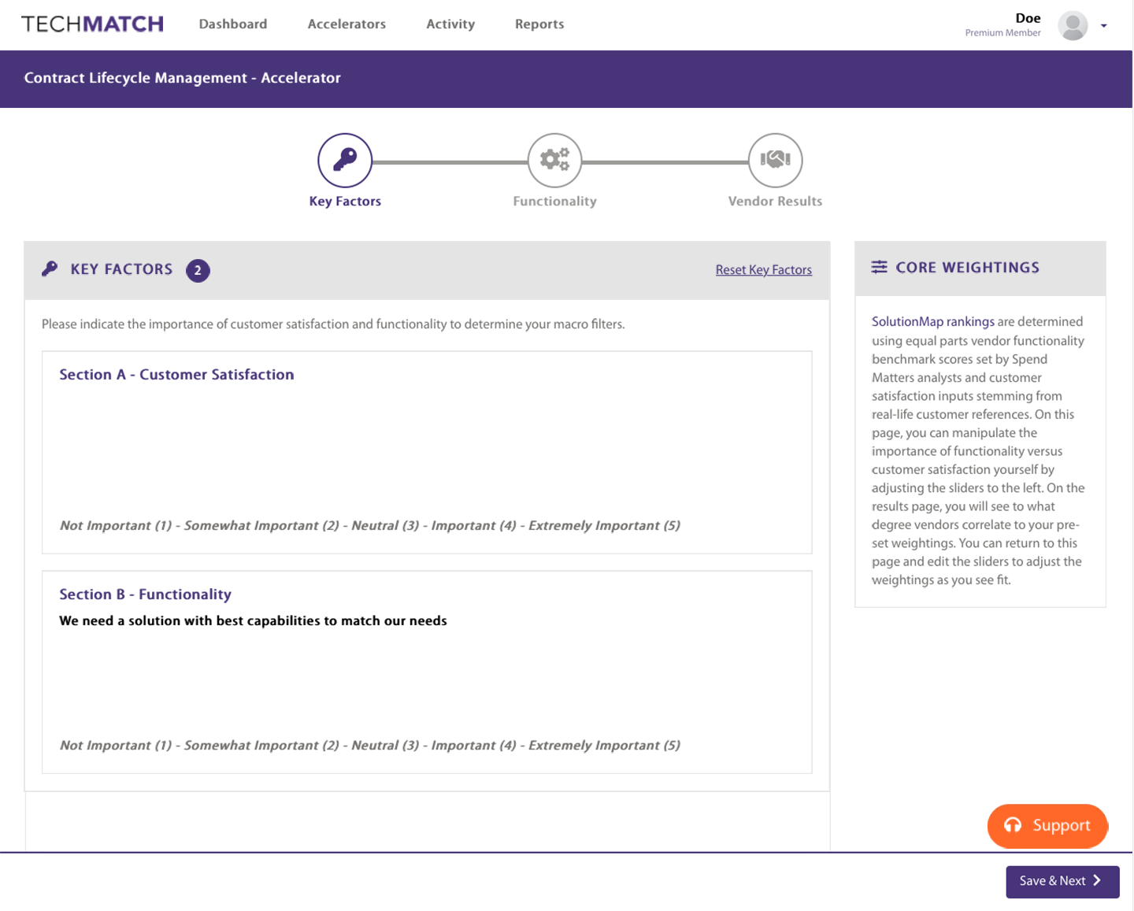The width and height of the screenshot is (1134, 911).
Task: Open the Accelerators menu item
Action: (x=346, y=24)
